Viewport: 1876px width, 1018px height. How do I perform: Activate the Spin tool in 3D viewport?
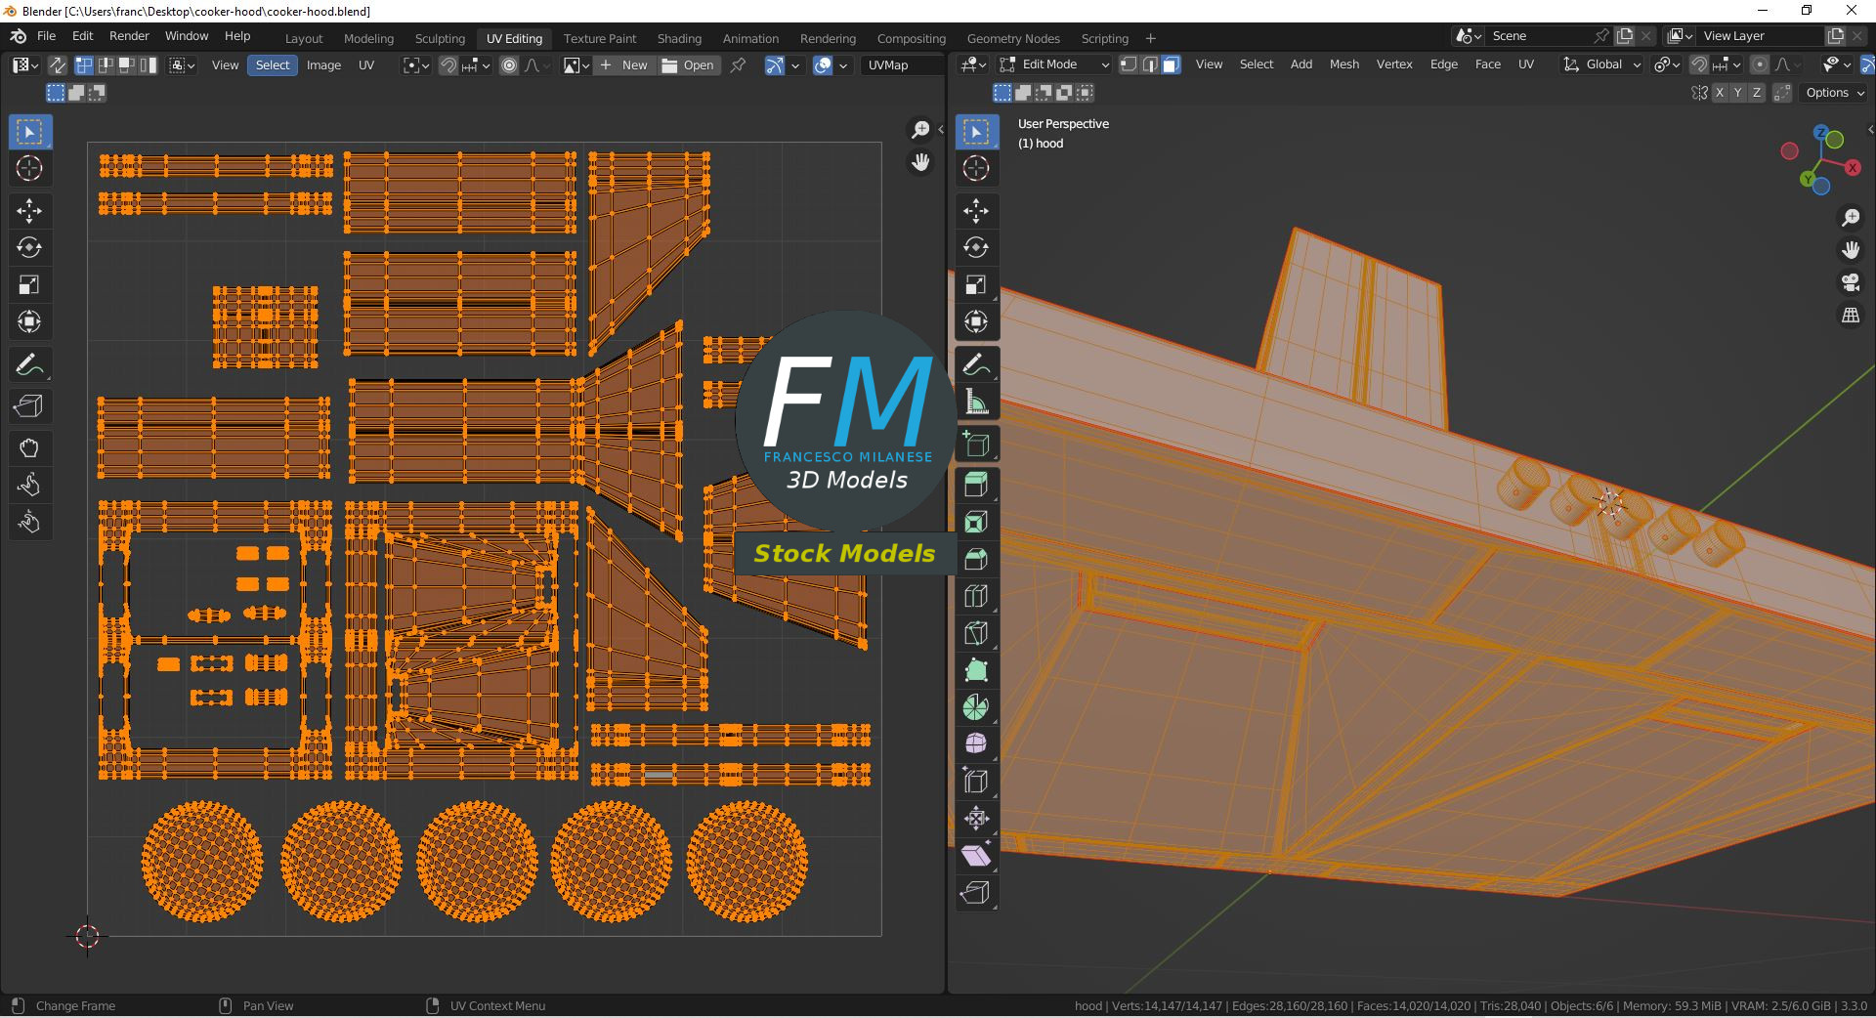click(976, 707)
